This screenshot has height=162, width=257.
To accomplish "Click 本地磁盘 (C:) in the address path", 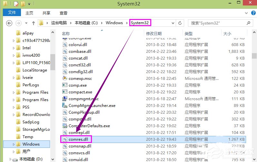I will tap(86, 23).
